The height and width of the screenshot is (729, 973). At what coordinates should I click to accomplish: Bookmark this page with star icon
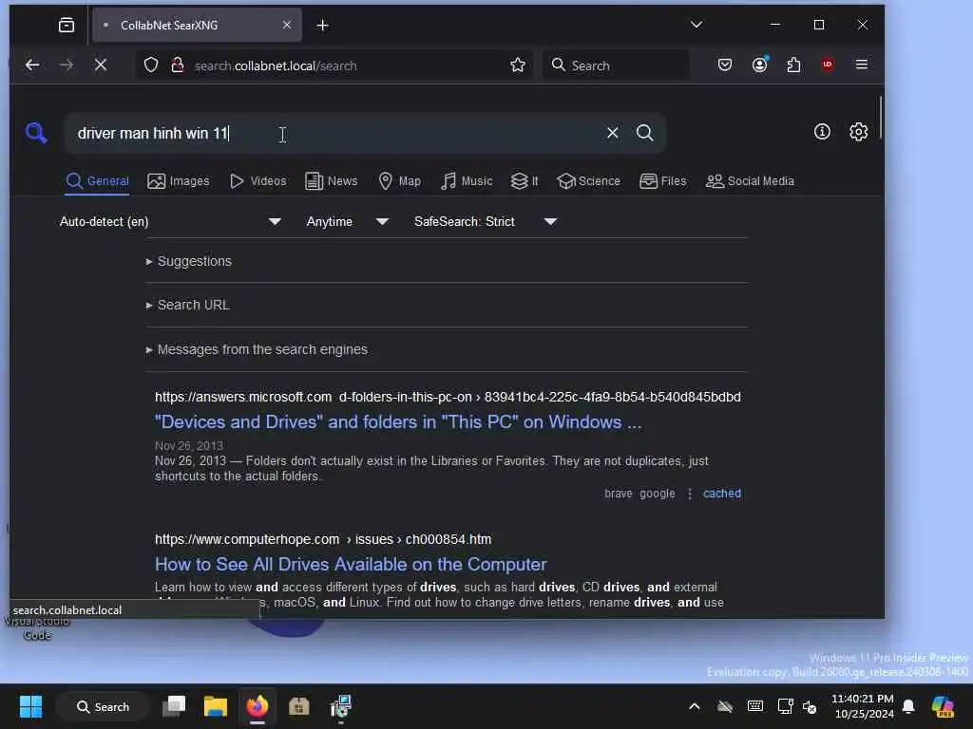(x=518, y=65)
